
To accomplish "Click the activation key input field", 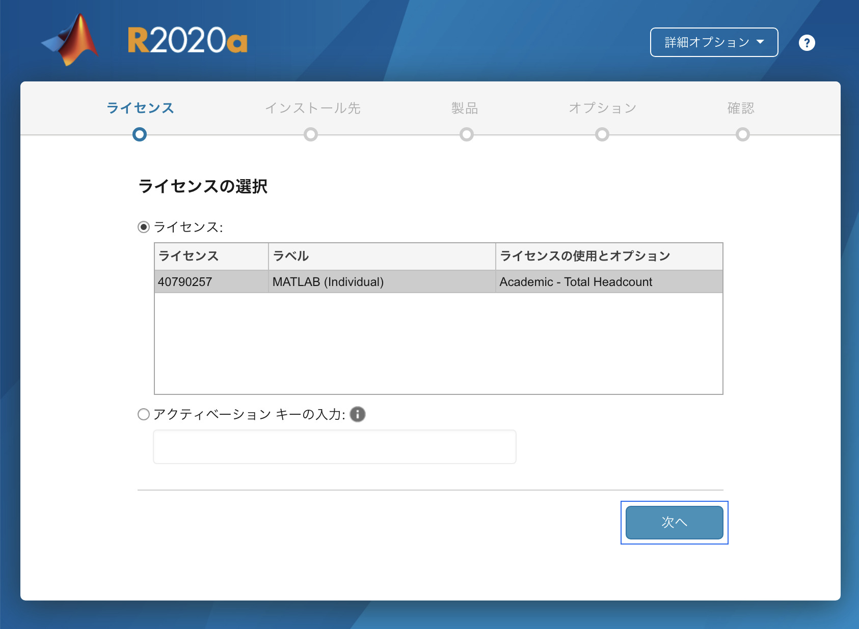I will (x=335, y=447).
